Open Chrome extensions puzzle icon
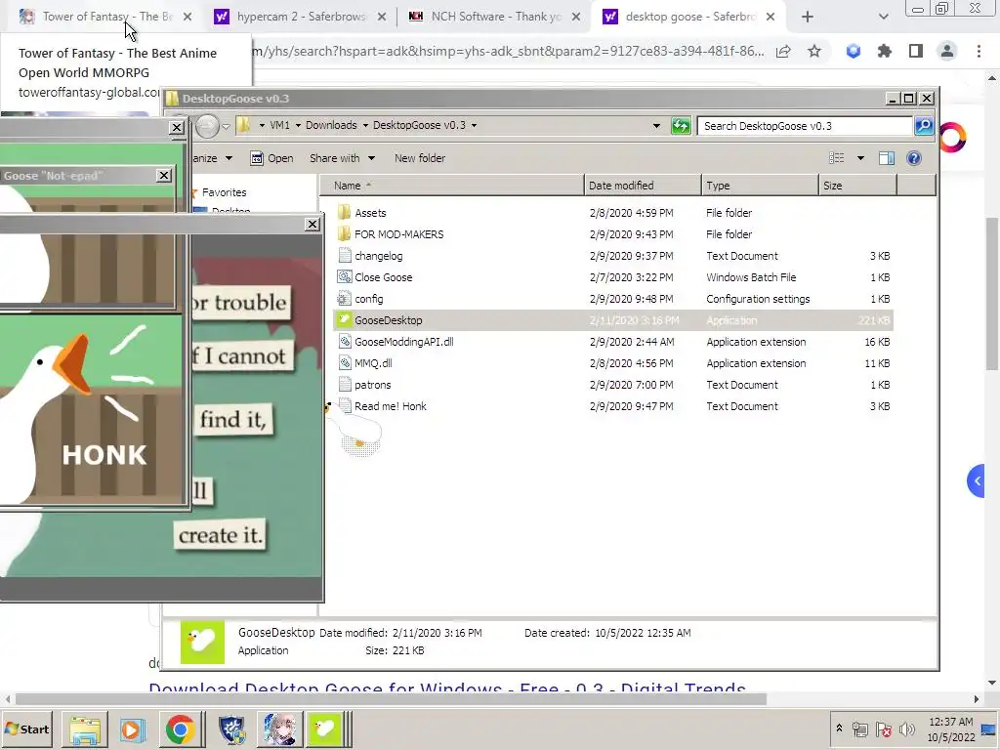The width and height of the screenshot is (1000, 750). pos(884,52)
